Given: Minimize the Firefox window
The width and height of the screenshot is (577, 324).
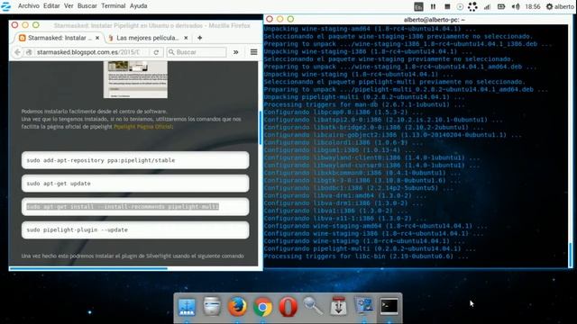Looking at the screenshot, I should point(25,25).
